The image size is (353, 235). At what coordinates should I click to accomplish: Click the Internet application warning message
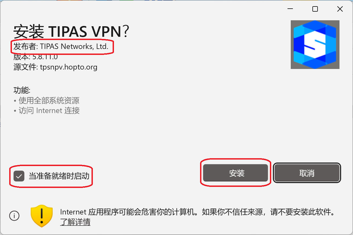(x=198, y=212)
